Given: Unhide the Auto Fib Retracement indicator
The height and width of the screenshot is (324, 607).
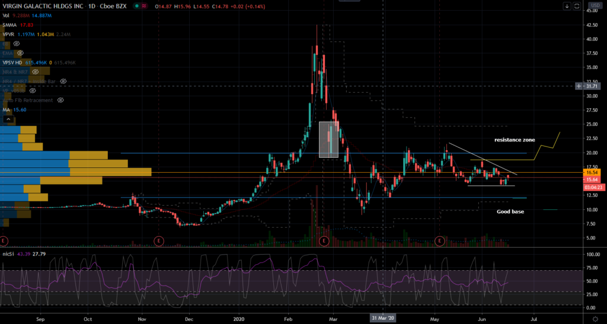Looking at the screenshot, I should 60,100.
